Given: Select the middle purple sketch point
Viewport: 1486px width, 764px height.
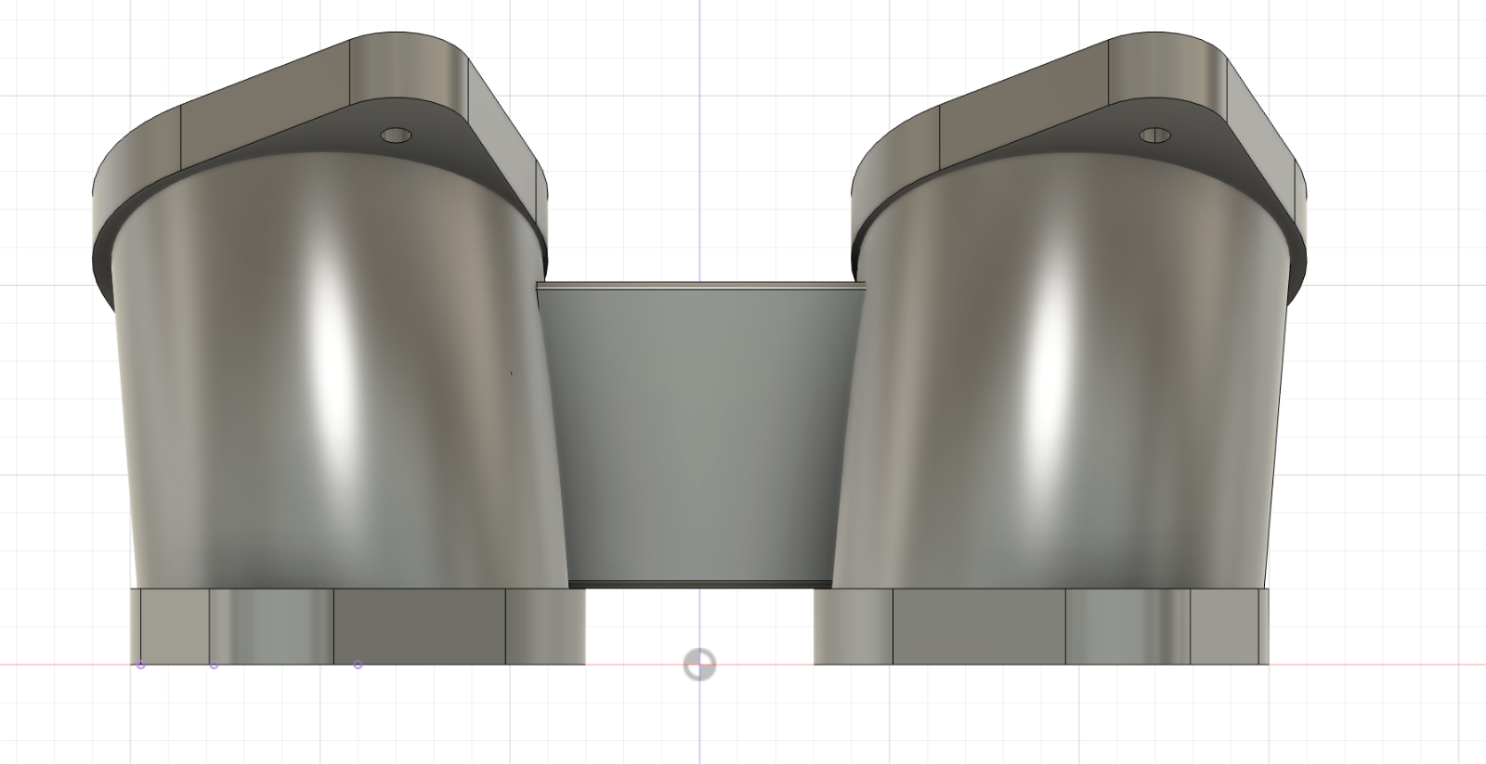Looking at the screenshot, I should tap(214, 665).
